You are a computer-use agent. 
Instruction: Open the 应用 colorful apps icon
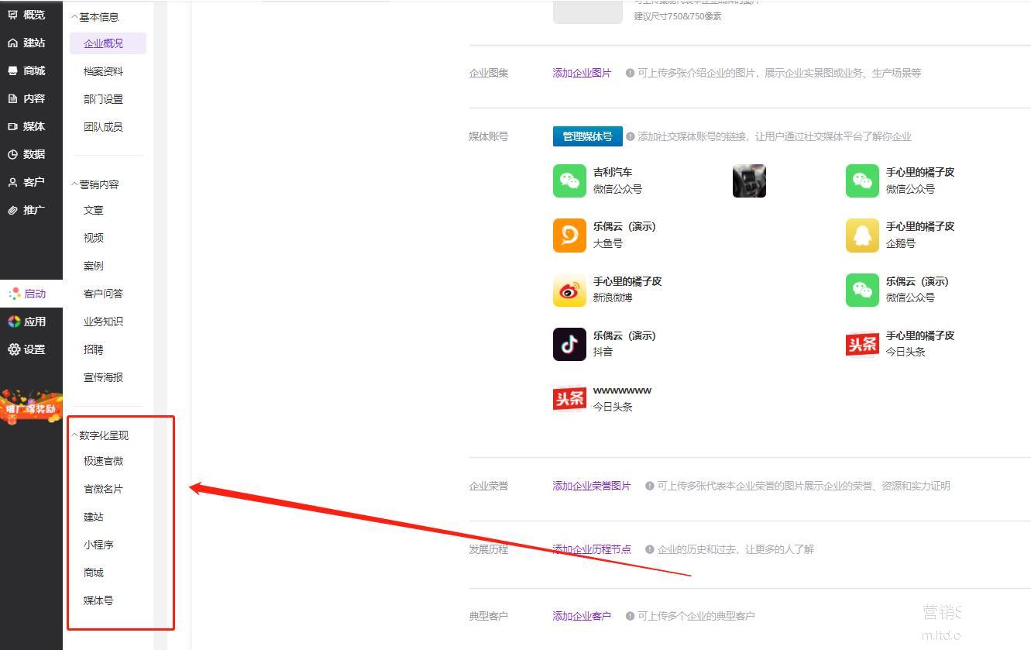[x=14, y=322]
